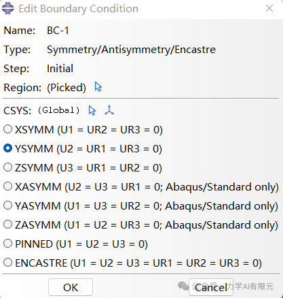Click the BC-1 name text
283x298 pixels.
58,31
